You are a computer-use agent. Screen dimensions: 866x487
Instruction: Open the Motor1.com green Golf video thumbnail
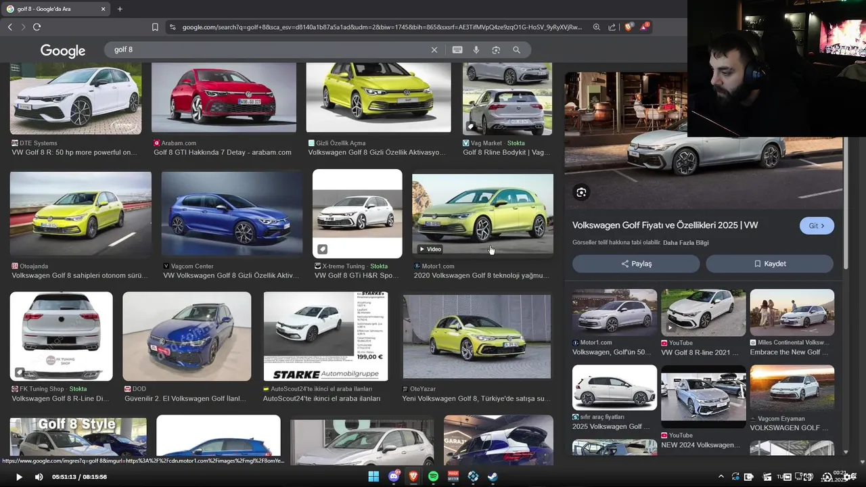pos(482,214)
